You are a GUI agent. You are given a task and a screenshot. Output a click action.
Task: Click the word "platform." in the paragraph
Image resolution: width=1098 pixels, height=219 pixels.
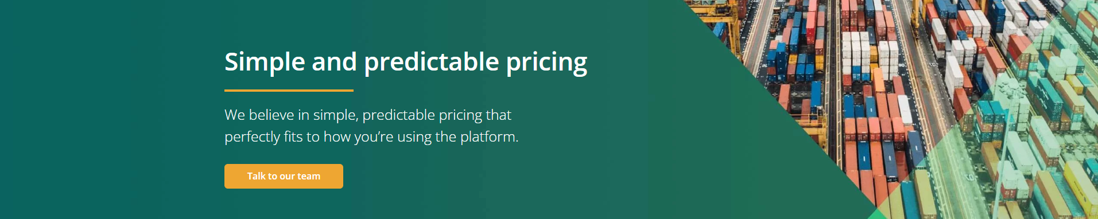490,138
